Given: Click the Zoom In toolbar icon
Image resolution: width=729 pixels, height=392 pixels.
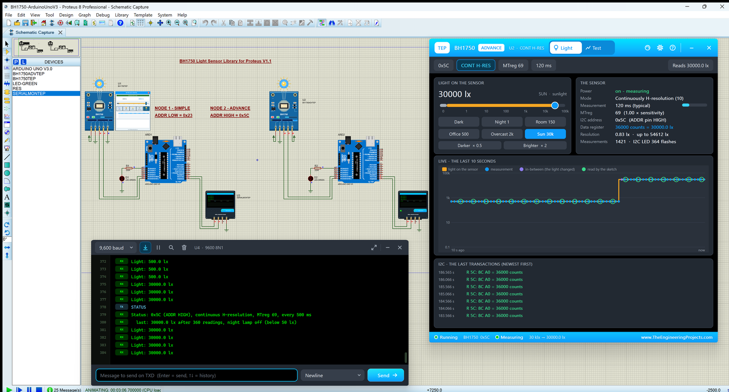Looking at the screenshot, I should pyautogui.click(x=168, y=23).
